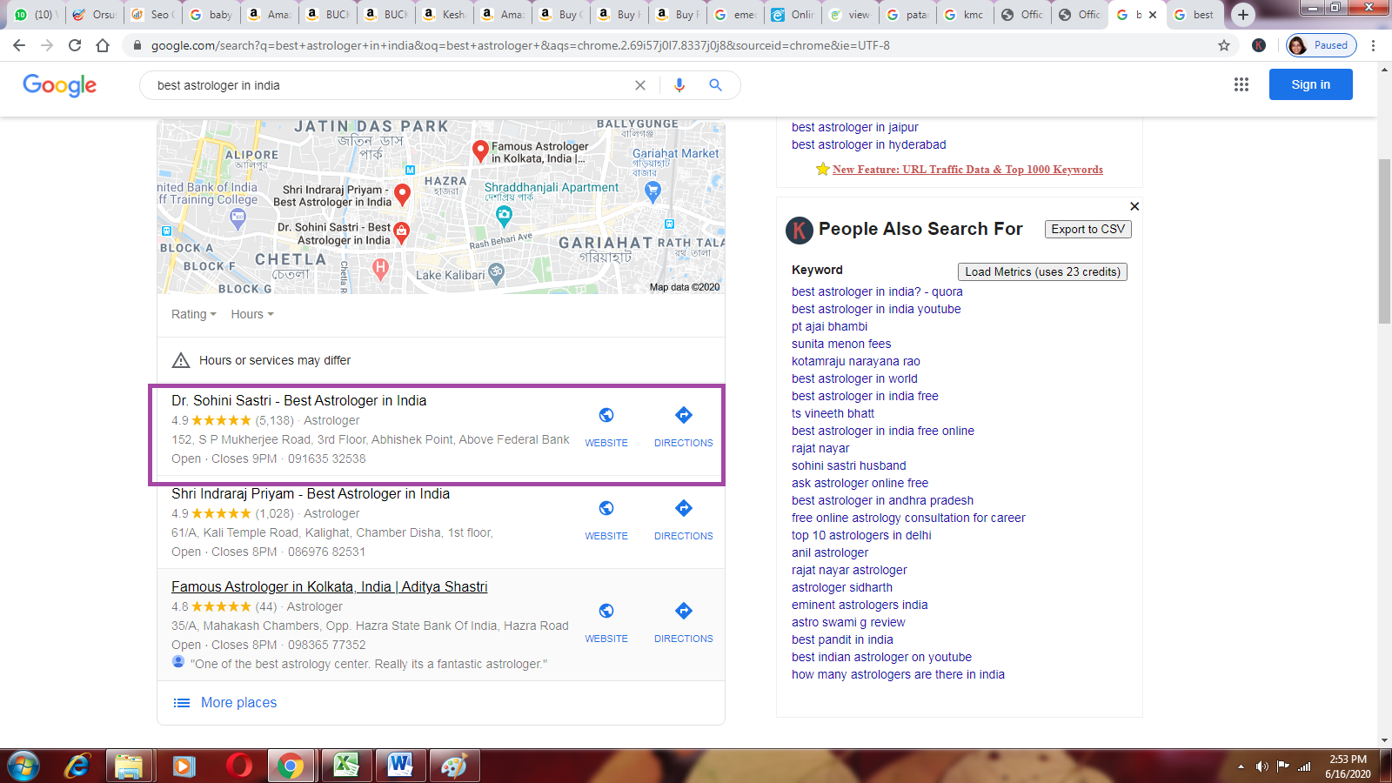Click the Google logo

click(59, 85)
